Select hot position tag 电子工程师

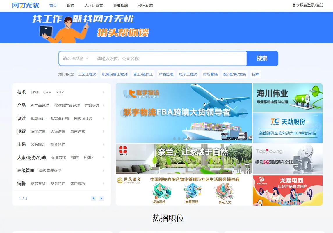[188, 74]
